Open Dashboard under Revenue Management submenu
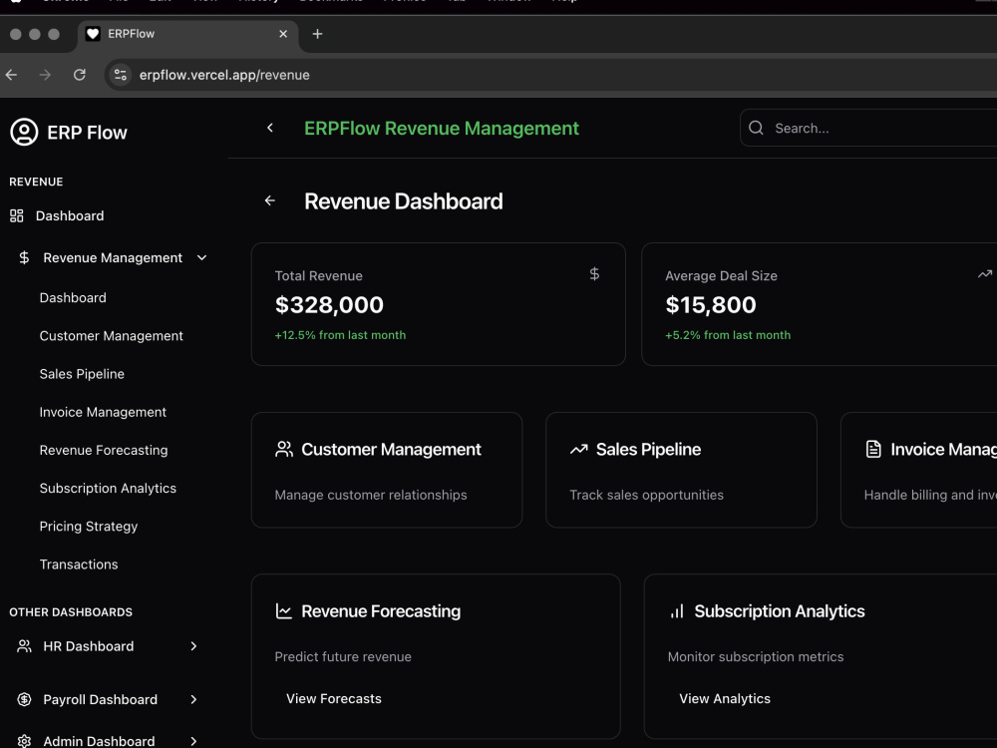Viewport: 997px width, 748px height. click(73, 297)
